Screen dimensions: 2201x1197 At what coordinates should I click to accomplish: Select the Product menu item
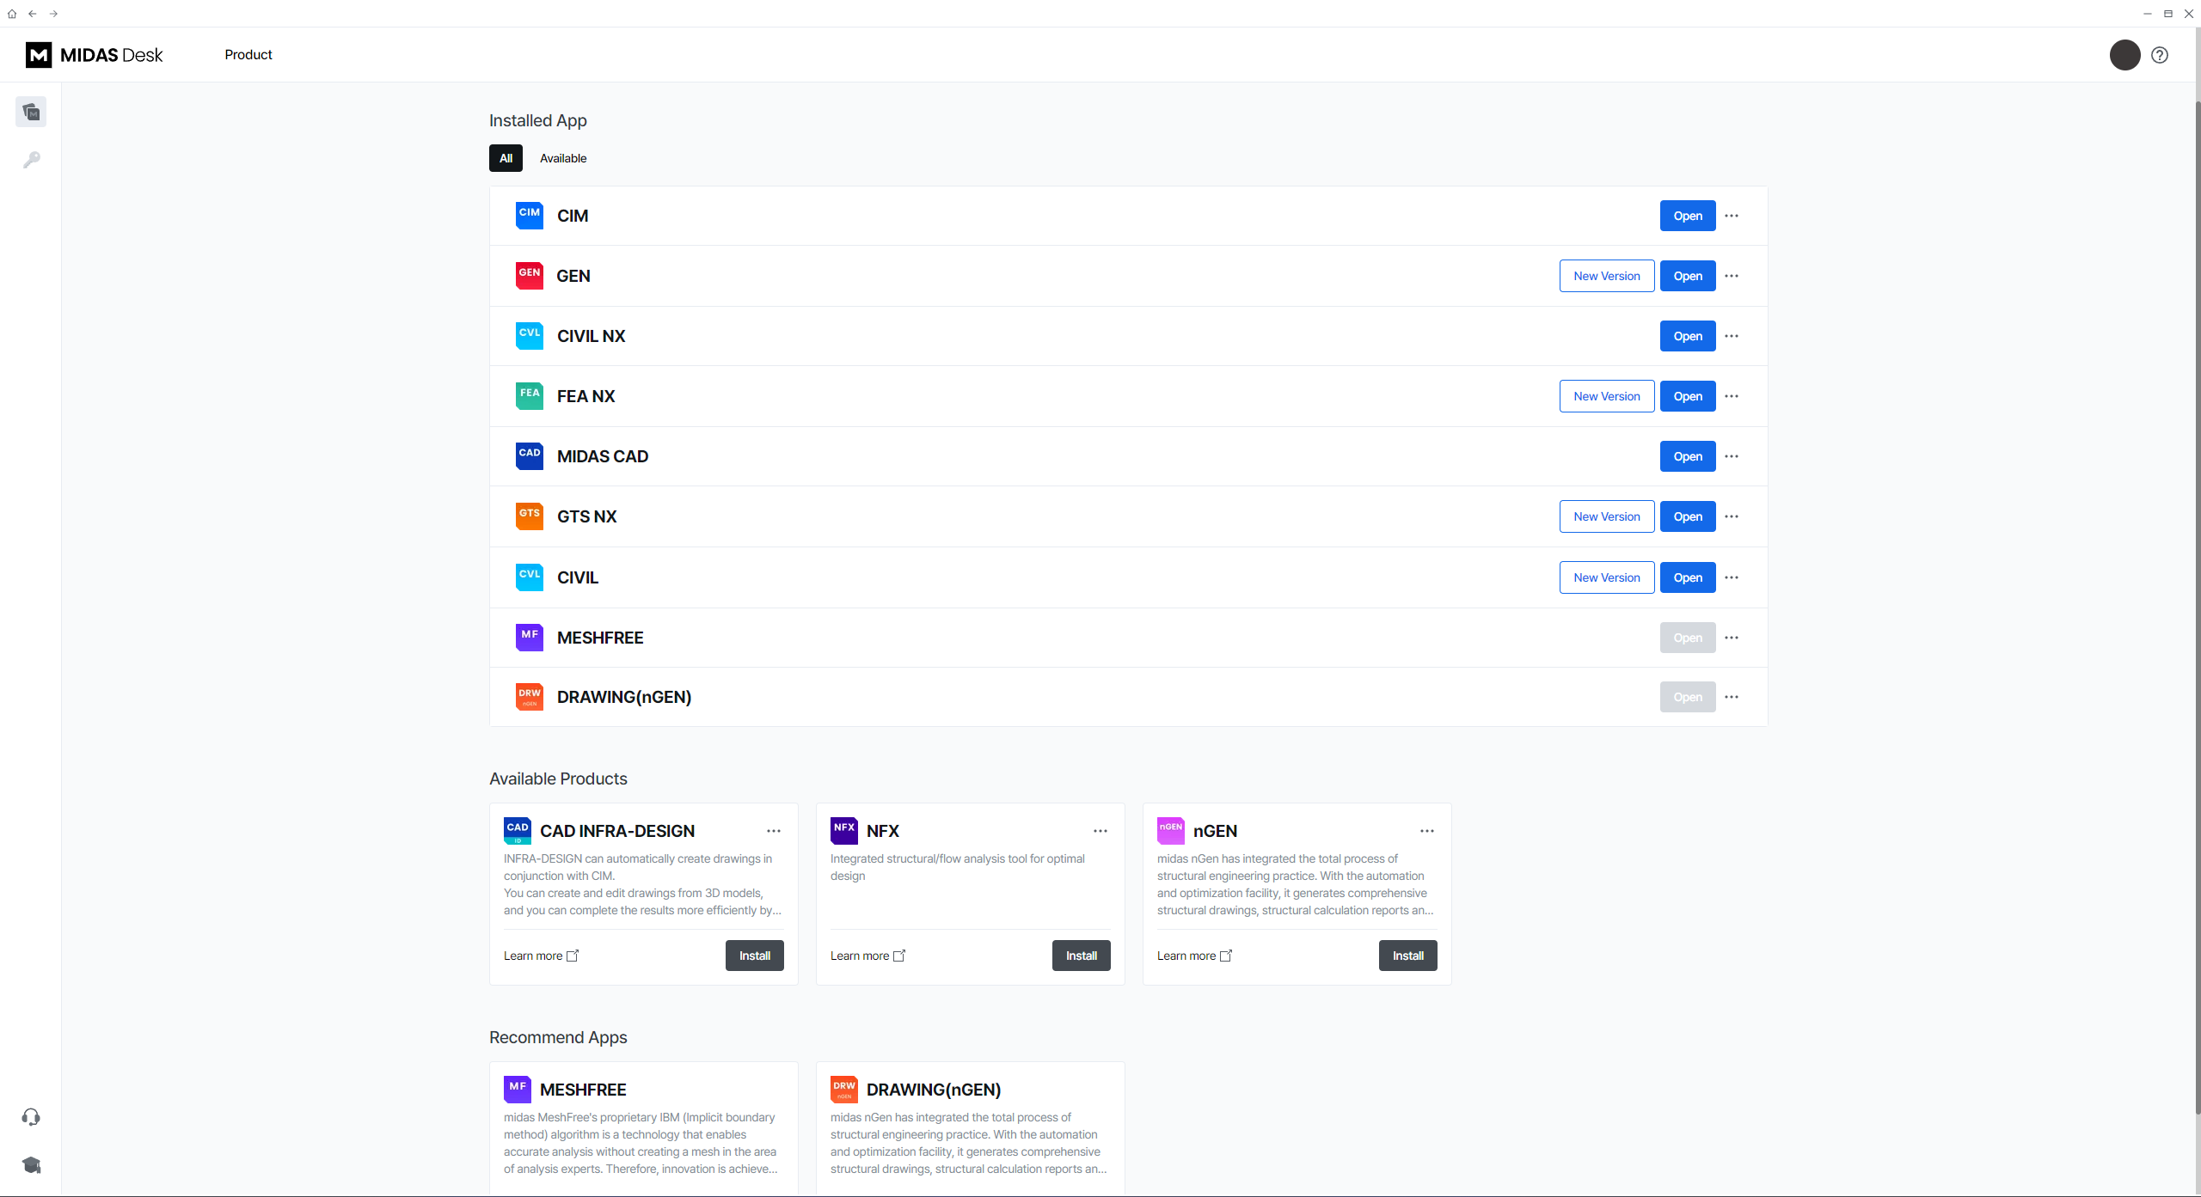[248, 54]
